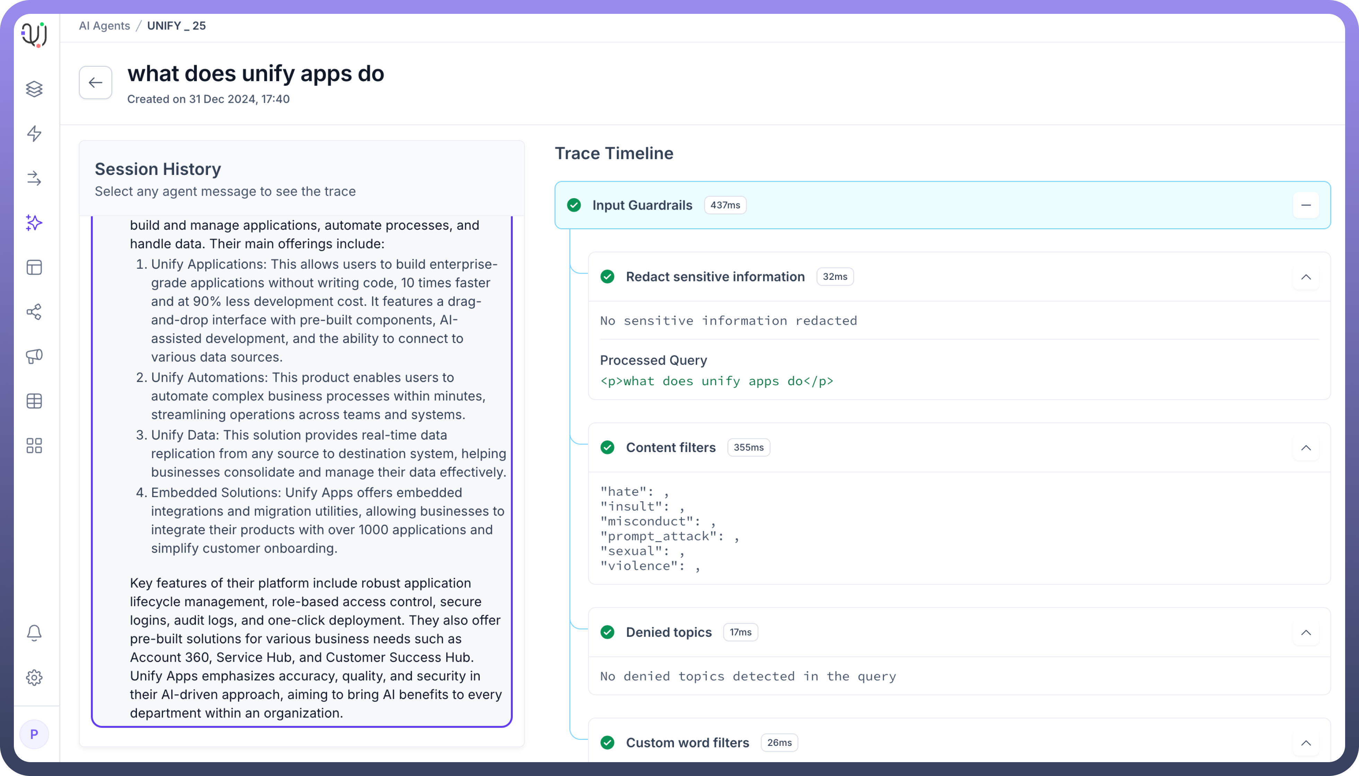Collapse the Input Guardrails section
1359x776 pixels.
pyautogui.click(x=1306, y=205)
